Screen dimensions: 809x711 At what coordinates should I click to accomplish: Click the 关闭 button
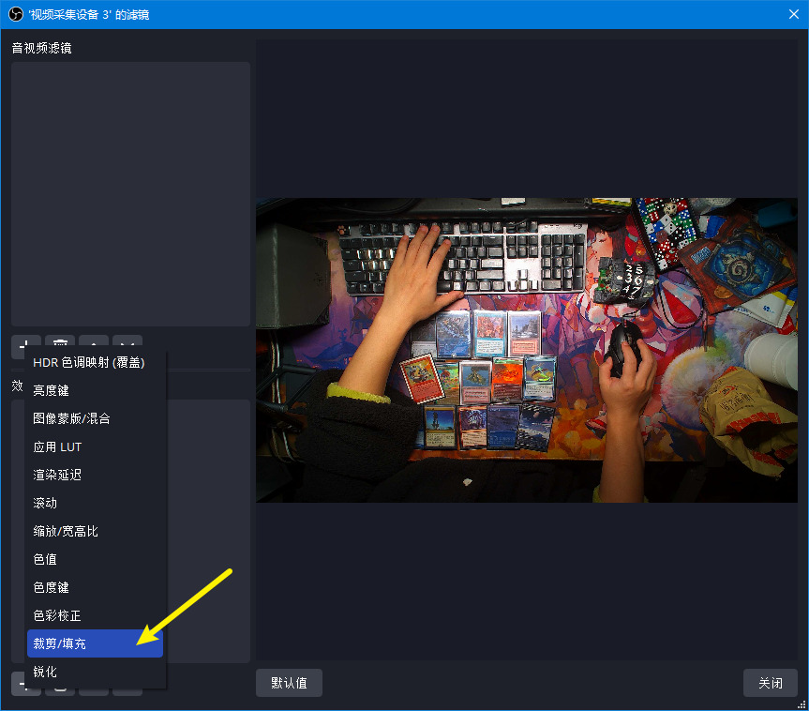(771, 683)
